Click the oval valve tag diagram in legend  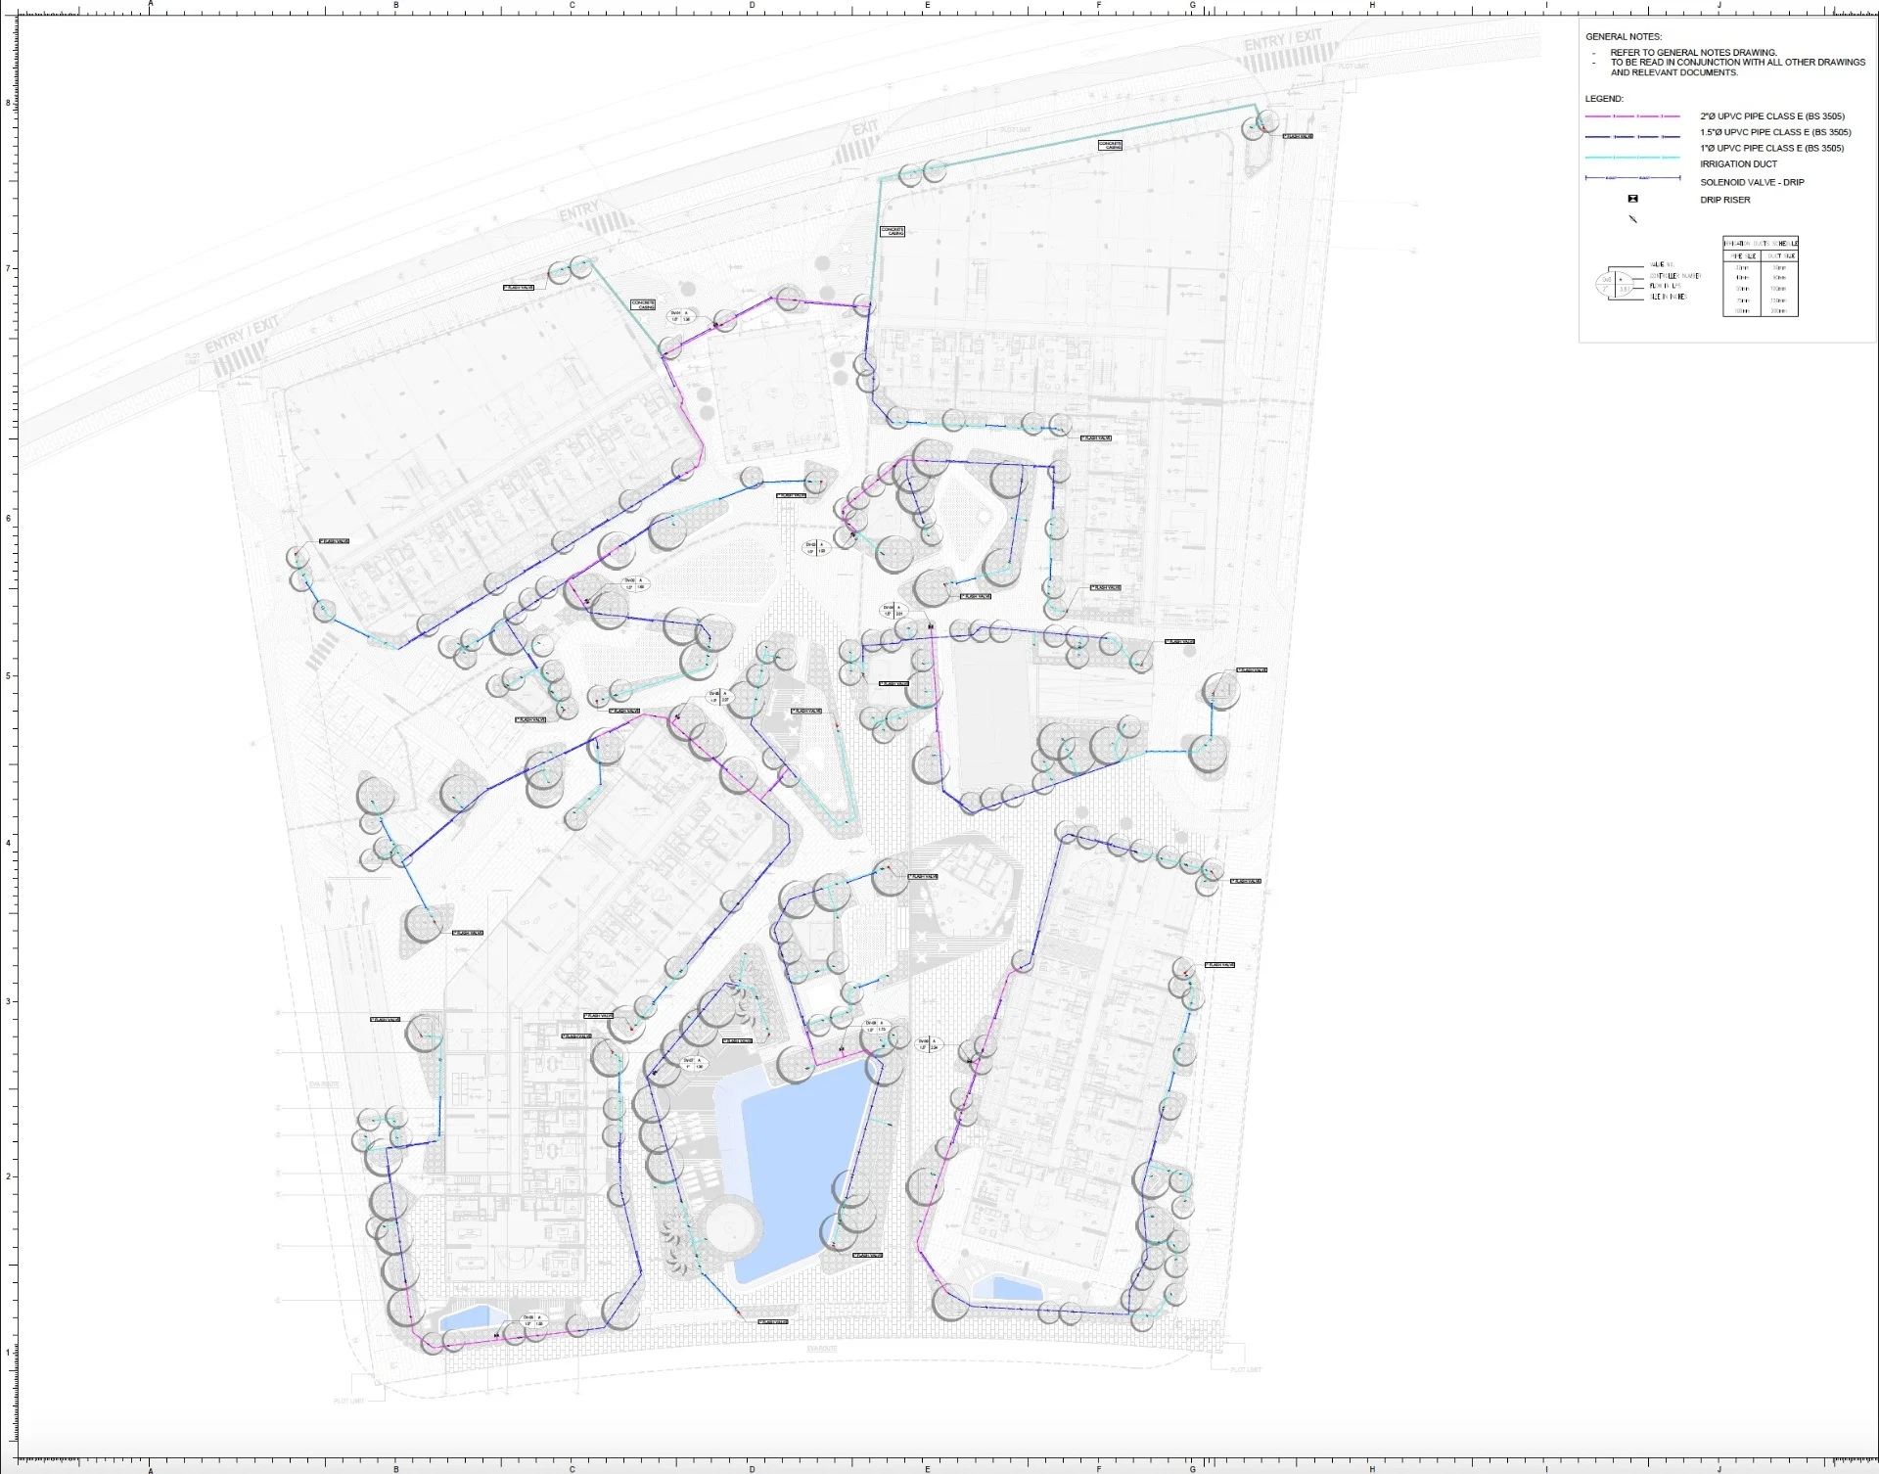[1616, 283]
